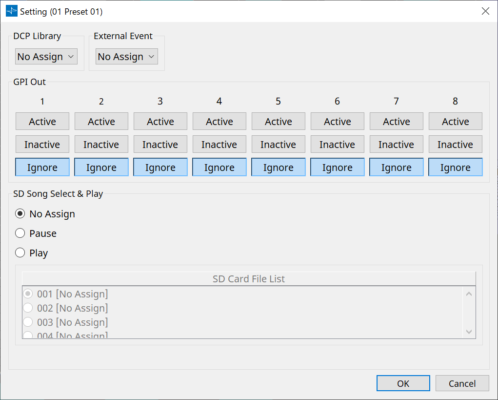Set GPI Out 8 to Inactive

click(456, 145)
